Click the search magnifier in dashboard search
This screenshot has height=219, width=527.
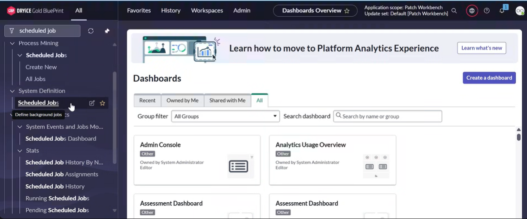click(339, 116)
